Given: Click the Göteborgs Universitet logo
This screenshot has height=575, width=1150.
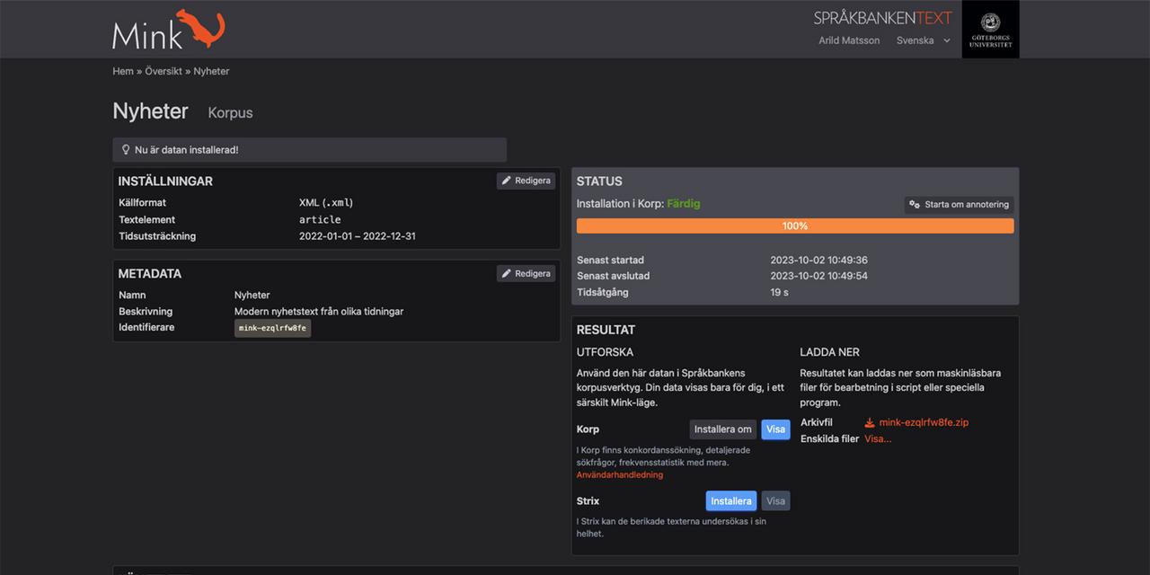Looking at the screenshot, I should [x=990, y=30].
